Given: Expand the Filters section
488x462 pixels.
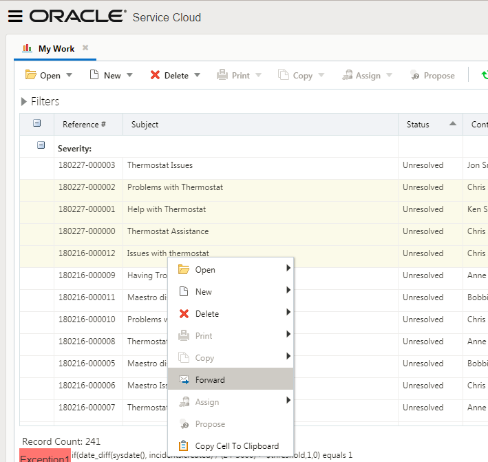Looking at the screenshot, I should [x=25, y=101].
